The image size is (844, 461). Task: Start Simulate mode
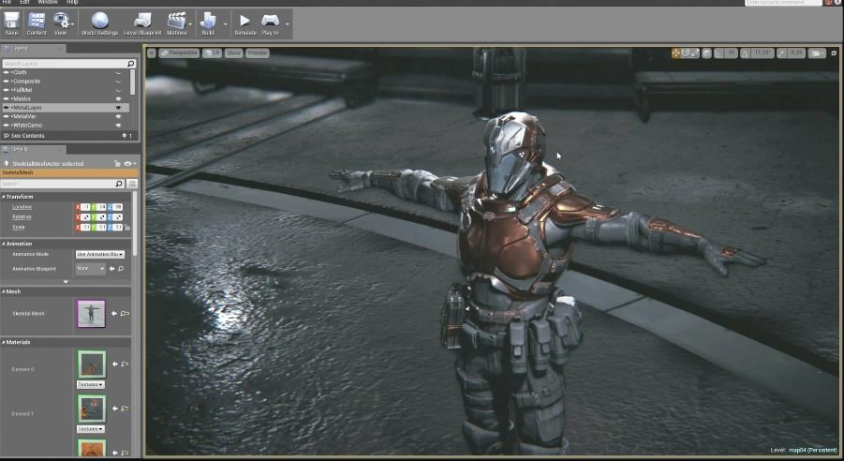coord(244,23)
